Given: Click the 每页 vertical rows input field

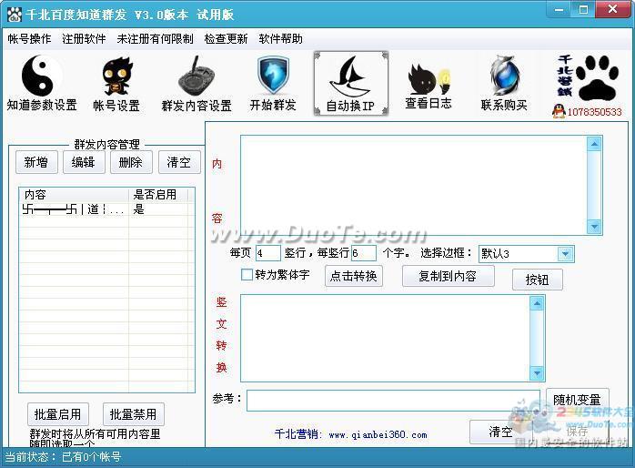Looking at the screenshot, I should [x=268, y=253].
